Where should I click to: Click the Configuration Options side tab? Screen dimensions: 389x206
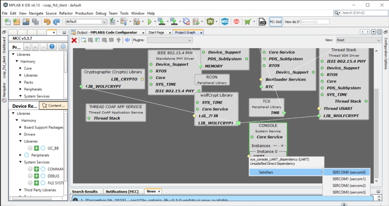coord(386,53)
